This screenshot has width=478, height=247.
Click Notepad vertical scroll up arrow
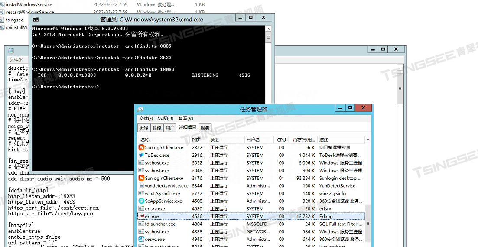400,68
